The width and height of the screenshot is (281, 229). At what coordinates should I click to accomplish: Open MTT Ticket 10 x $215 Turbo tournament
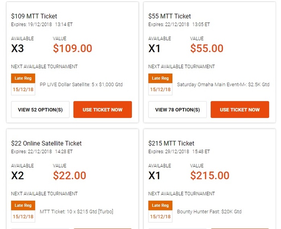pos(76,212)
